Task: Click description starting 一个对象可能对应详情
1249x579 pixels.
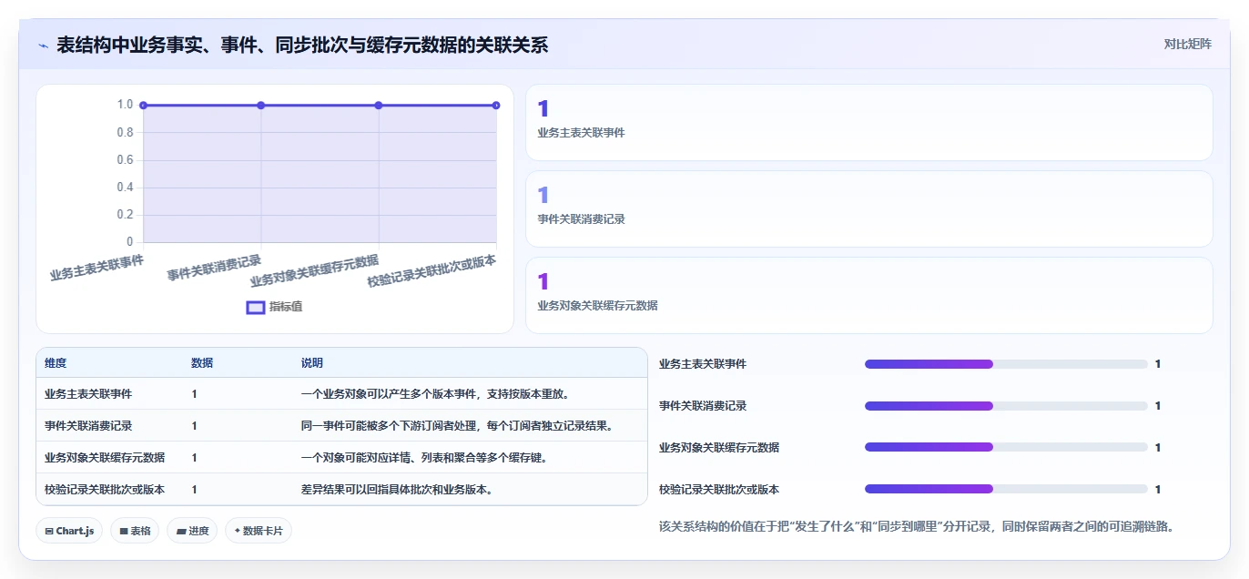Action: [x=423, y=458]
